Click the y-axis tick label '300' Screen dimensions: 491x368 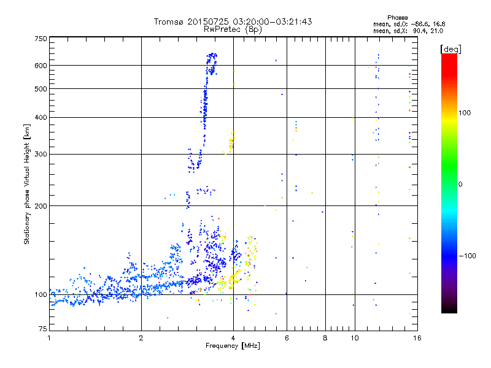(41, 155)
